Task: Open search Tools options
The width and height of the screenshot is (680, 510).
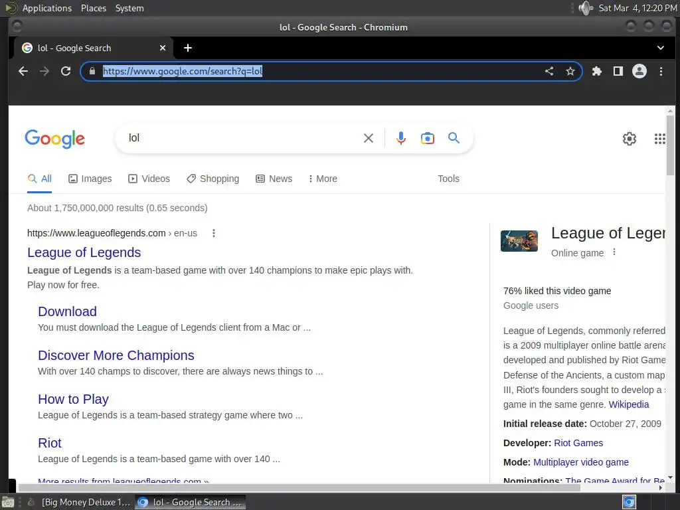Action: pyautogui.click(x=448, y=179)
